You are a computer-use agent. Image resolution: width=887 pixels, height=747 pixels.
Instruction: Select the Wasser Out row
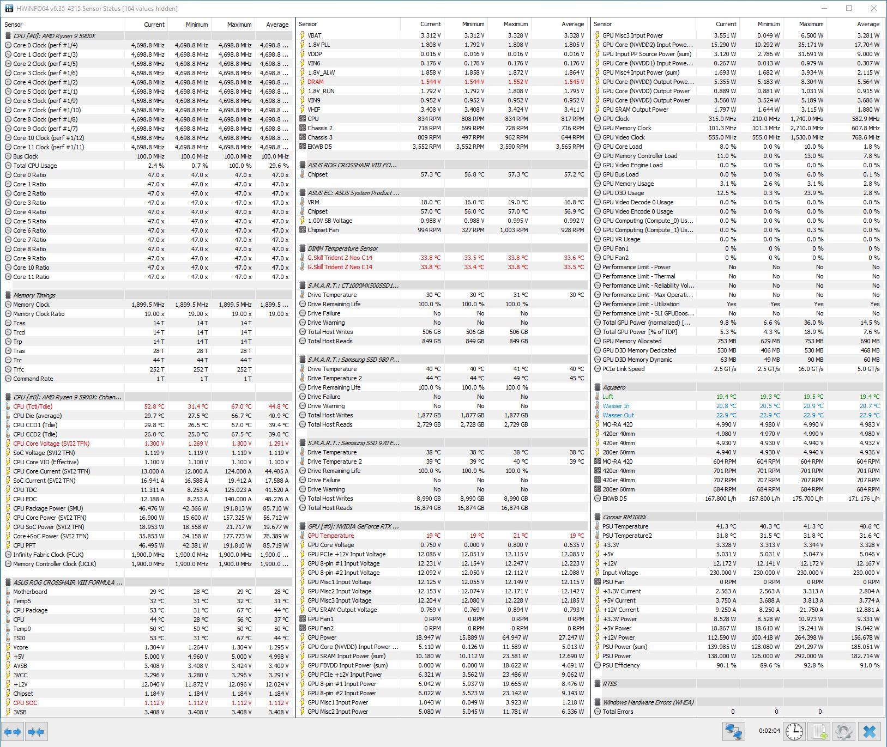pos(738,415)
